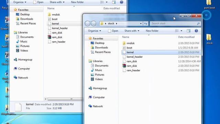Open the stock folder on the desktop
This screenshot has height=124, width=220.
coord(209,39)
